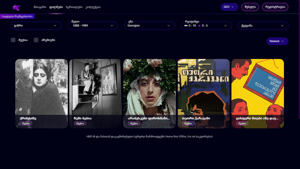Open the არაბესკები ფიროსმანი film poster

(150, 94)
